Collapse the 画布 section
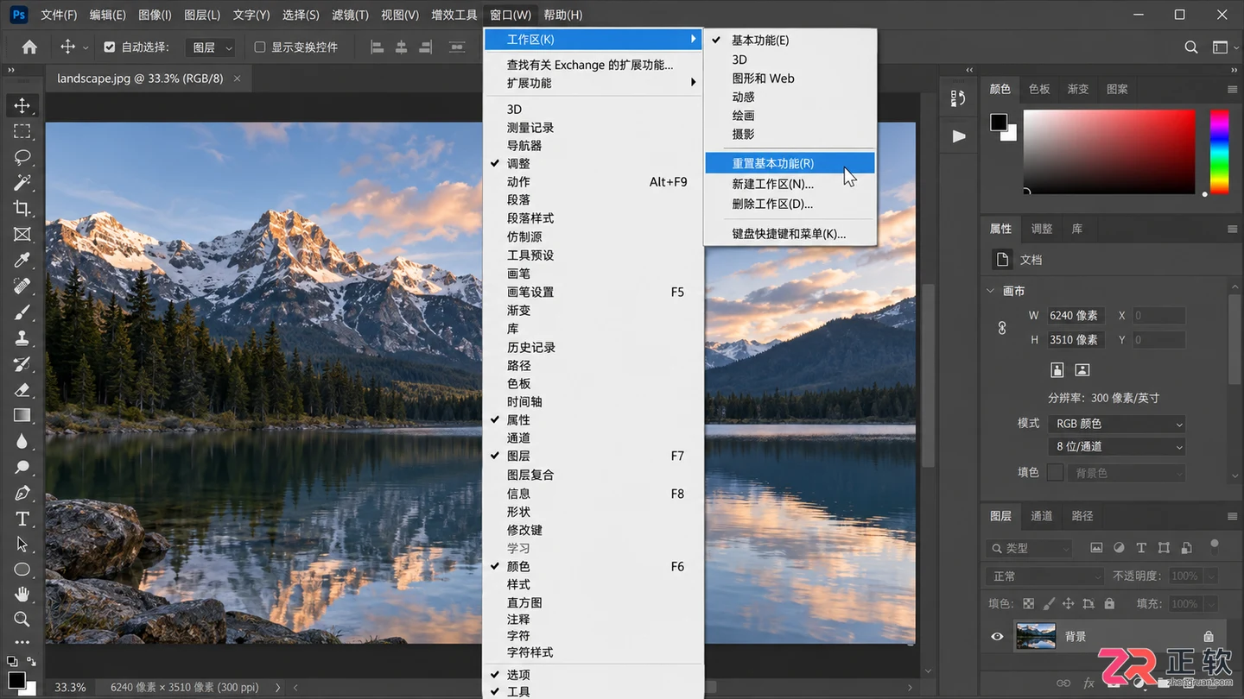The width and height of the screenshot is (1244, 699). pyautogui.click(x=991, y=292)
